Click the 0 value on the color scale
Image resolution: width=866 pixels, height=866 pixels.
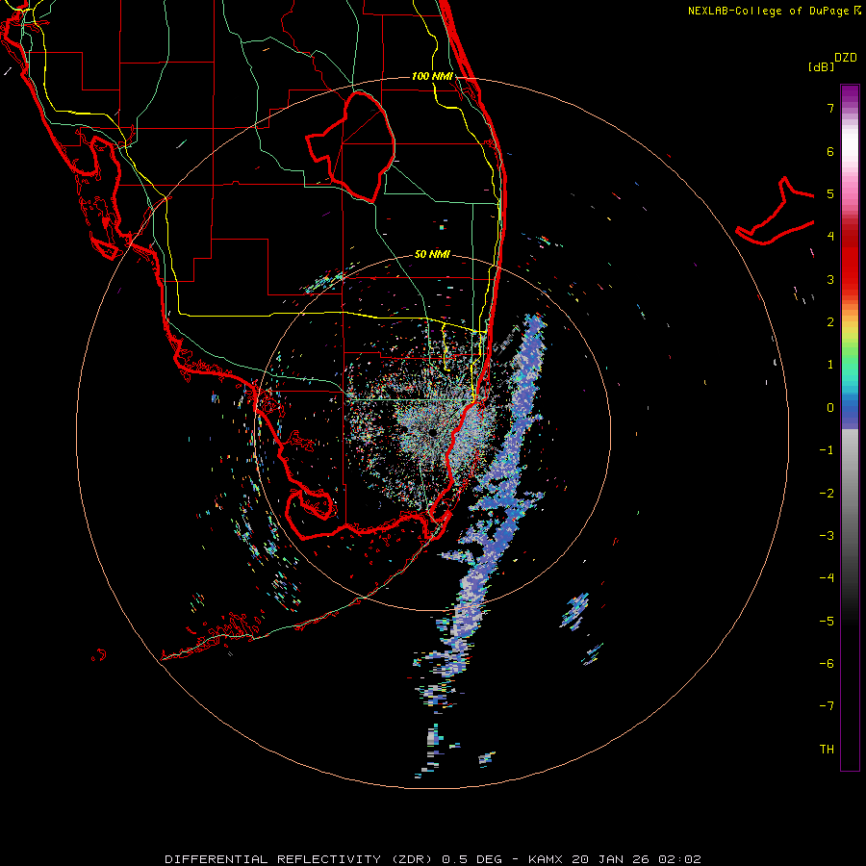[830, 408]
